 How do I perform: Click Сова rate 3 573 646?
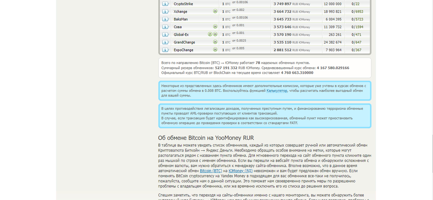click(x=282, y=27)
